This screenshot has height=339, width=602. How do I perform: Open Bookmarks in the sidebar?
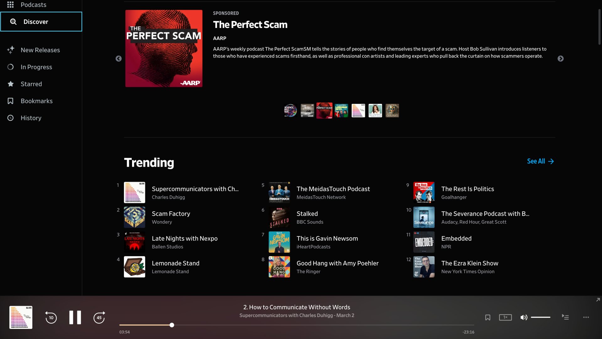click(36, 101)
